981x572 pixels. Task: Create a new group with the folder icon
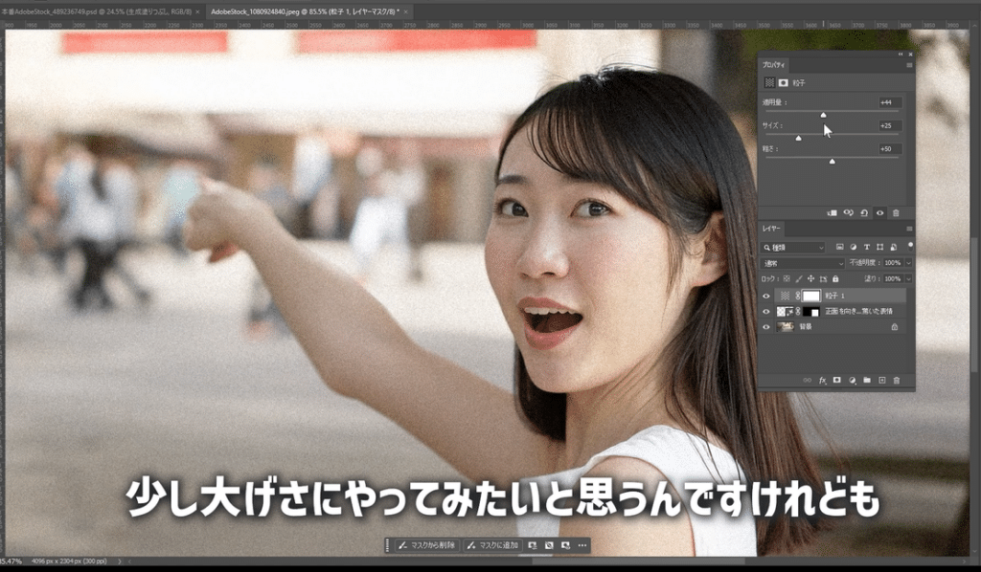[866, 381]
